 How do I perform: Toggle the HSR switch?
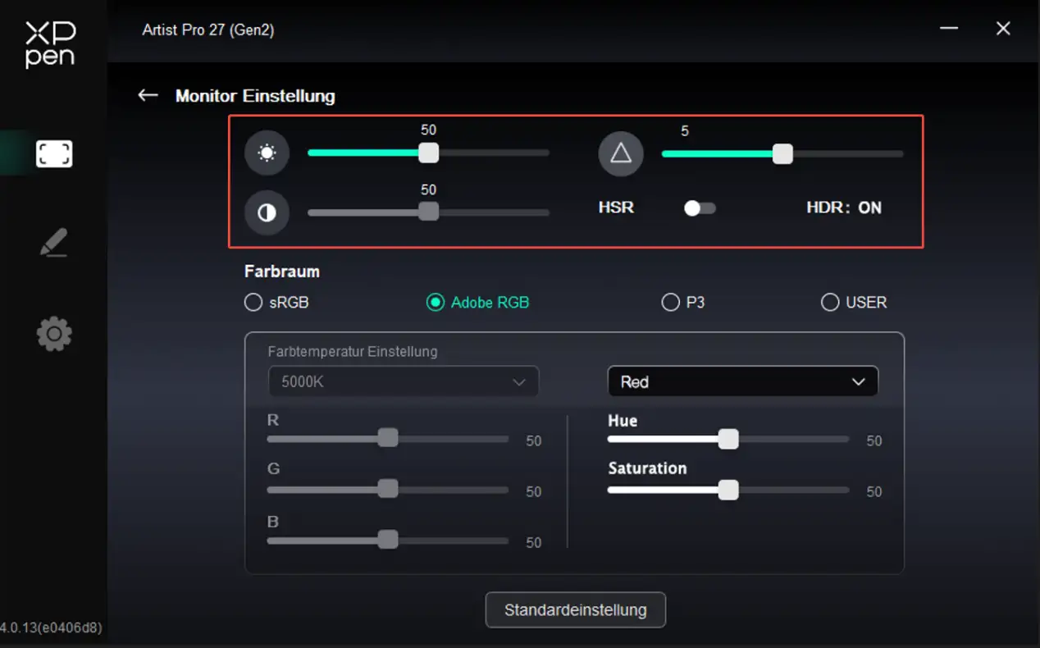[700, 208]
